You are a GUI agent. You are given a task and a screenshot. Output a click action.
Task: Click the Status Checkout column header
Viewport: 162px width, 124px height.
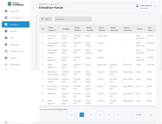128,29
